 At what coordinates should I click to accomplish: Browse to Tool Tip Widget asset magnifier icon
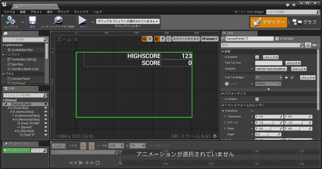click(x=292, y=78)
